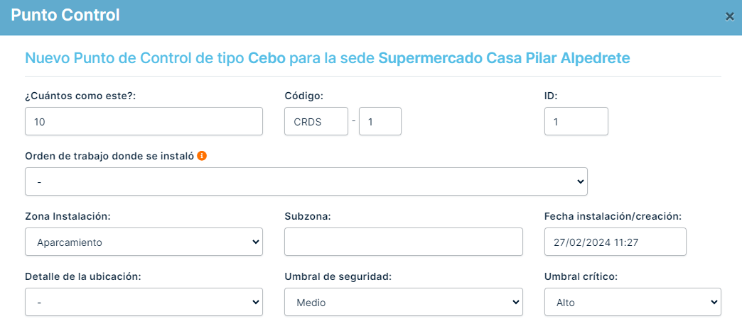The width and height of the screenshot is (742, 326).
Task: Expand the Umbral crítico dropdown set to Alto
Action: click(x=633, y=302)
